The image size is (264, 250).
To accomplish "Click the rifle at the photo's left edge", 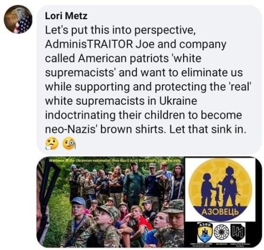I will (x=46, y=199).
